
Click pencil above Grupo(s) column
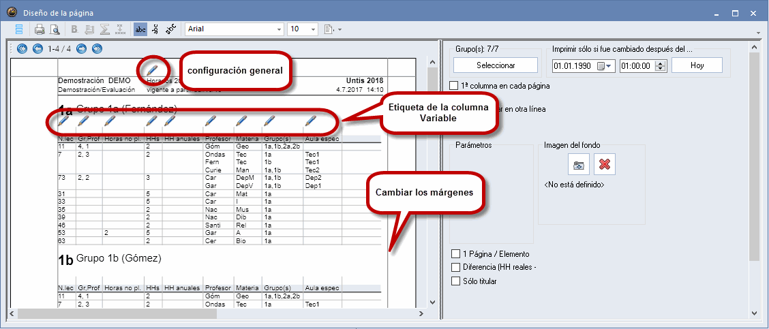click(270, 121)
